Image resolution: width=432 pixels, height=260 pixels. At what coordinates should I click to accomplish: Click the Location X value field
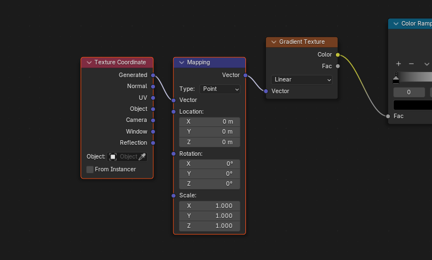click(x=209, y=121)
